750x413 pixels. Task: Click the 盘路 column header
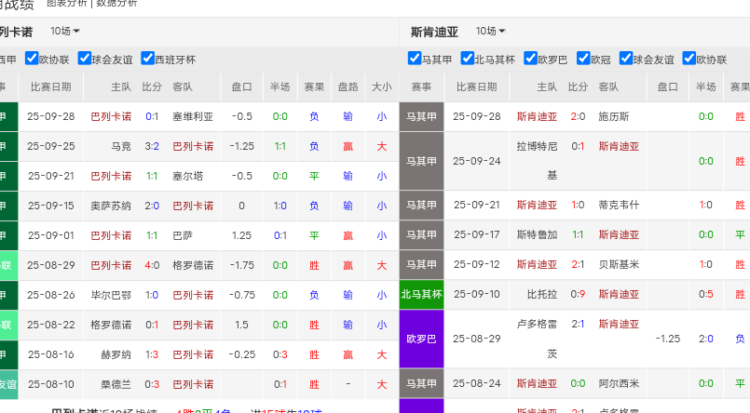pyautogui.click(x=348, y=87)
